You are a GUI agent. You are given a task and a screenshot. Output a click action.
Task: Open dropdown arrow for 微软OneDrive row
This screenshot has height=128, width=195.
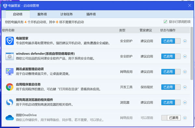pos(185,118)
